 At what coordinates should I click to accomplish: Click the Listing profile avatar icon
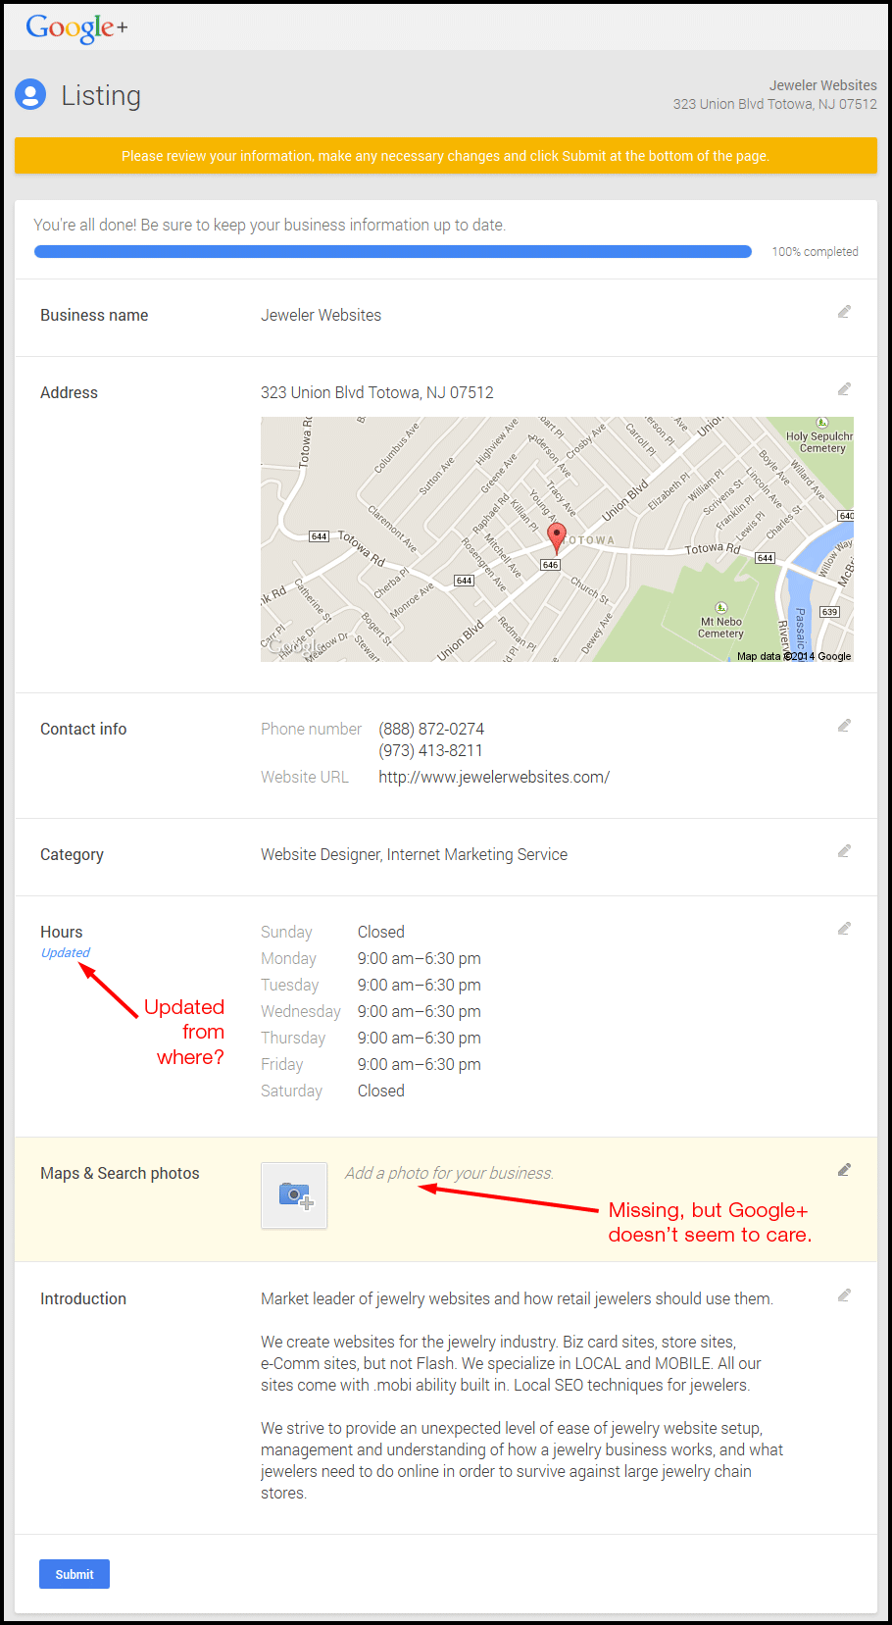(30, 94)
